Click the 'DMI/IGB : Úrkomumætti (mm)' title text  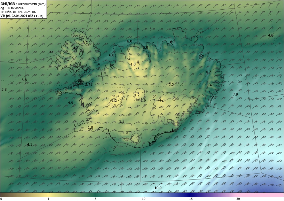click(23, 4)
